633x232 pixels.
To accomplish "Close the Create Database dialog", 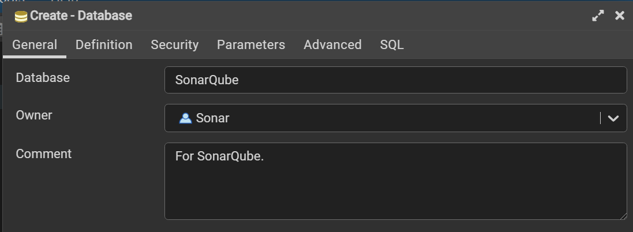I will tap(620, 16).
